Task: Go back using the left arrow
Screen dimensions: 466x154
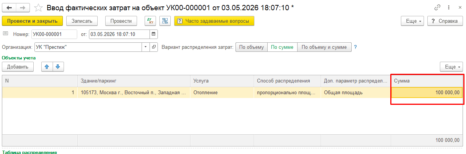Action: [9, 8]
